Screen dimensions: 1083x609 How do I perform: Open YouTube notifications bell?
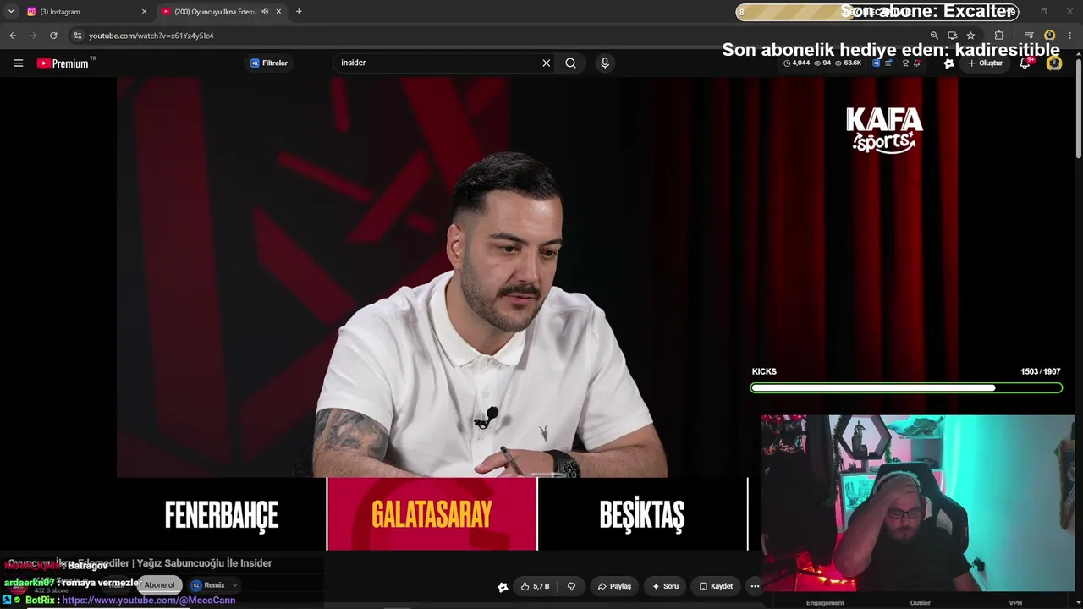pos(1025,63)
